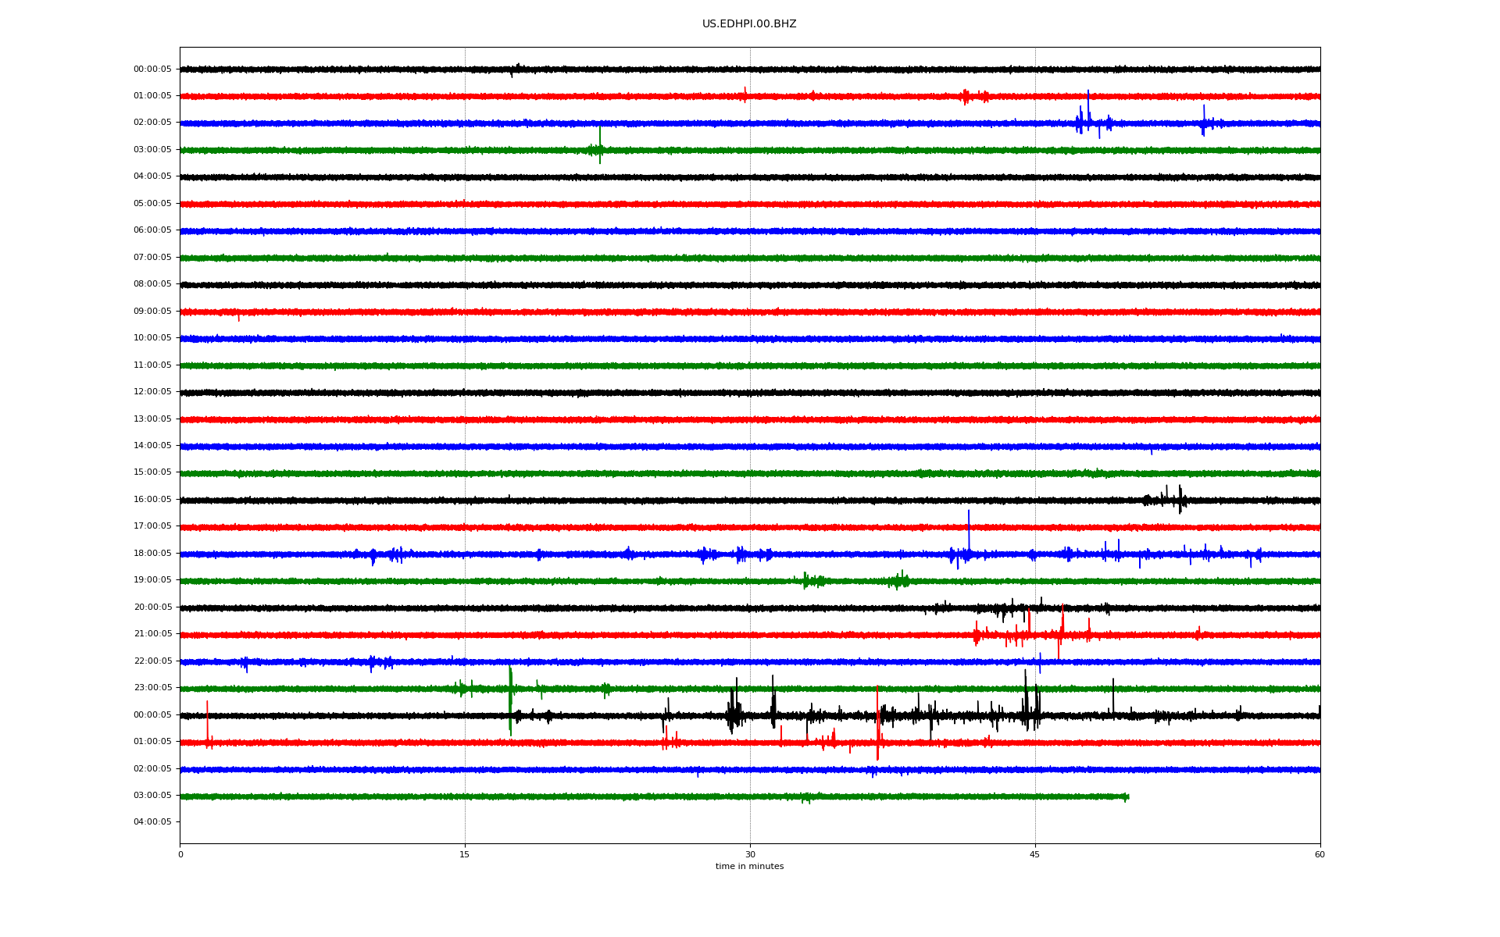Click the 00:00:05 top row time label

coord(152,69)
